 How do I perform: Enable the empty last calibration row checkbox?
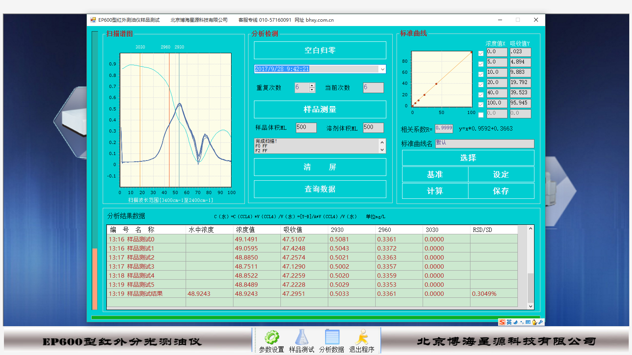(481, 115)
